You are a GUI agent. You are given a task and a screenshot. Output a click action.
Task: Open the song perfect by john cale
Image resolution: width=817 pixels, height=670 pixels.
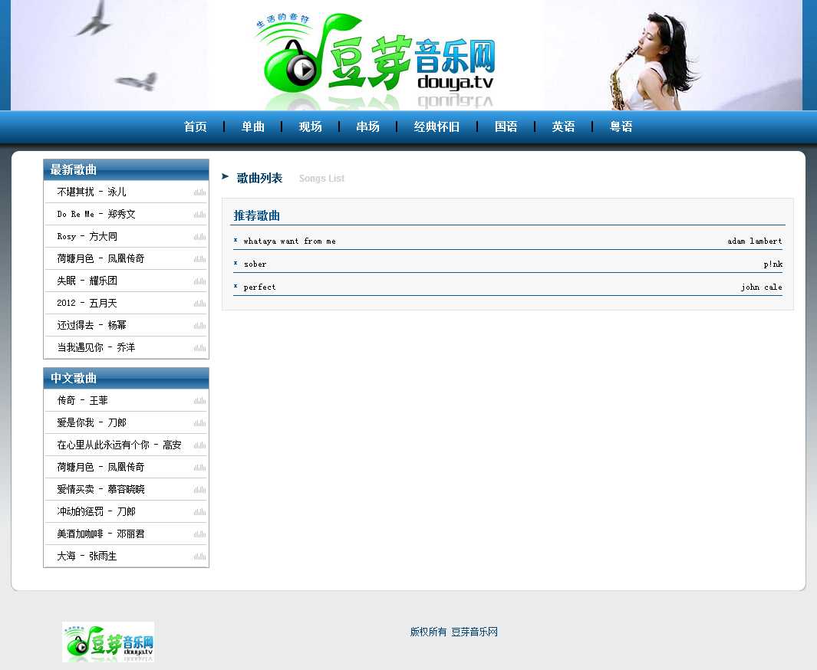(x=259, y=287)
